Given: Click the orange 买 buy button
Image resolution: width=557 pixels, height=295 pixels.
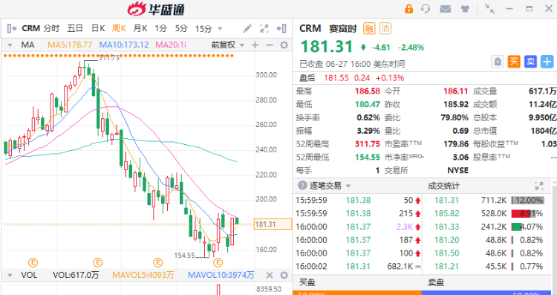Looking at the screenshot, I should [x=514, y=62].
